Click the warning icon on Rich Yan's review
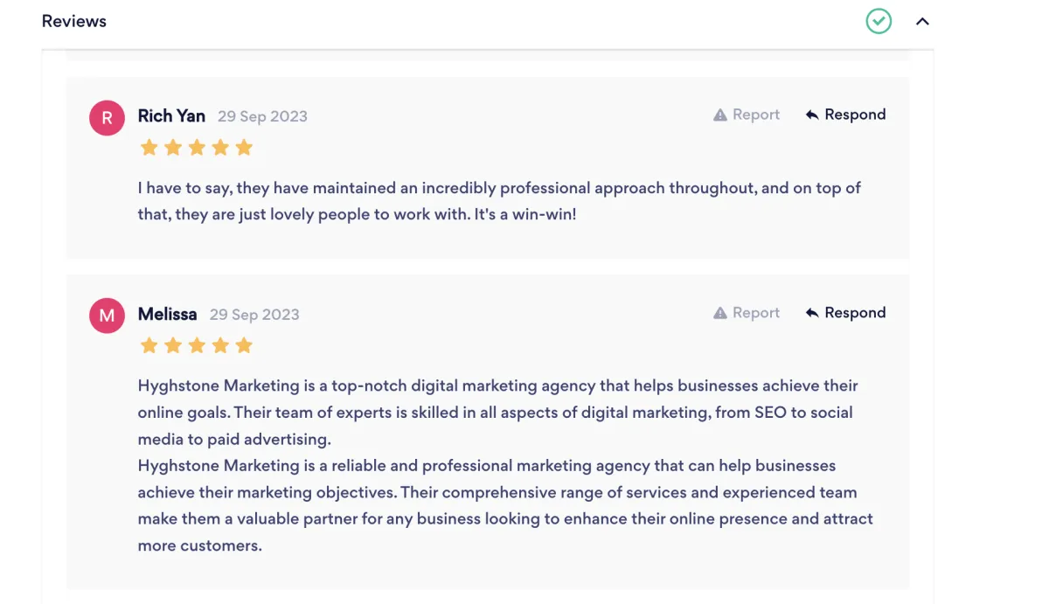The width and height of the screenshot is (1049, 604). click(x=720, y=115)
